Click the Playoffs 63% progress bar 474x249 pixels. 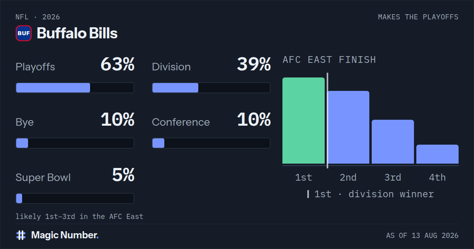tap(75, 88)
